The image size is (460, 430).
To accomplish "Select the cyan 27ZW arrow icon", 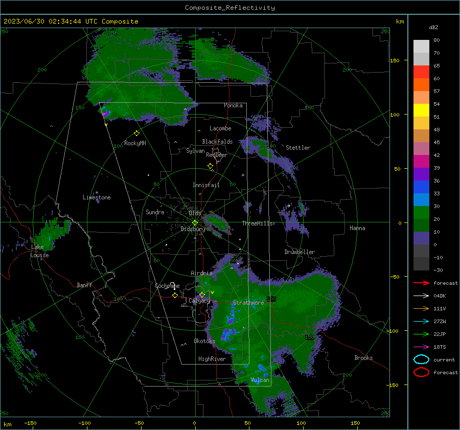I will point(421,322).
